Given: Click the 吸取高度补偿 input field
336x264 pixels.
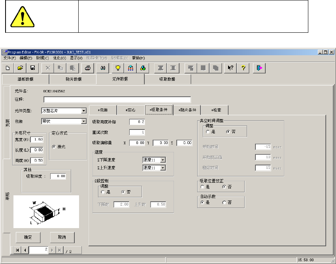Looking at the screenshot, I should (138, 122).
